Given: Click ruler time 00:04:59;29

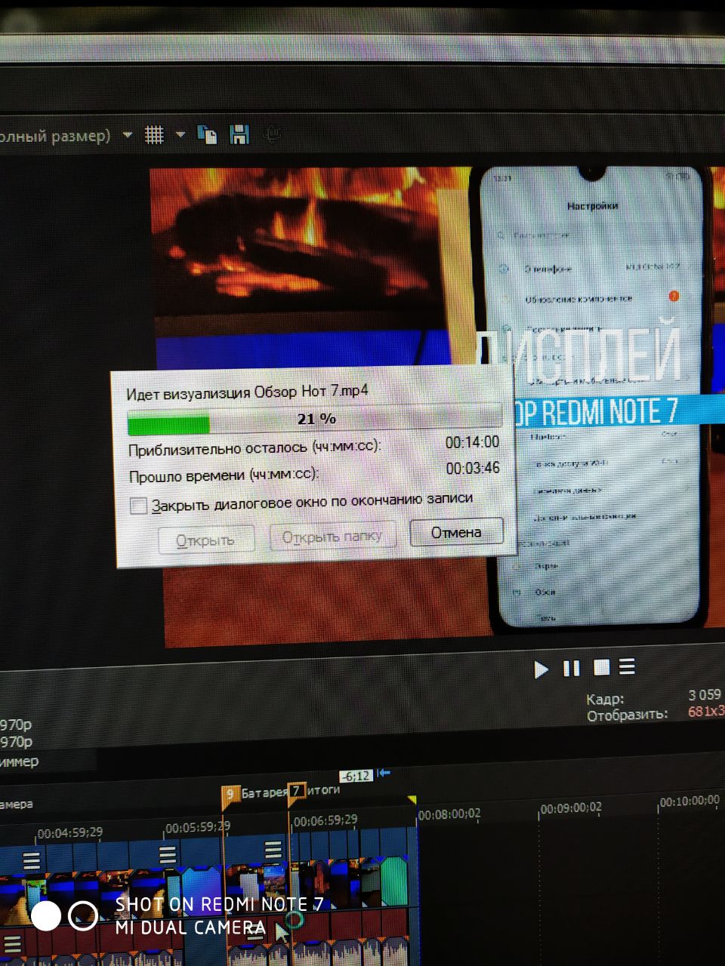Looking at the screenshot, I should point(70,833).
